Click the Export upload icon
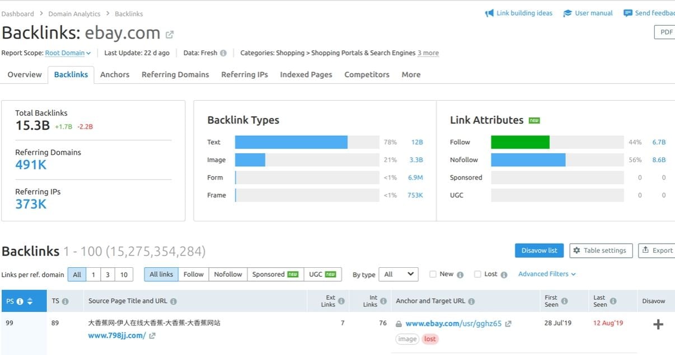The width and height of the screenshot is (675, 355). tap(645, 250)
